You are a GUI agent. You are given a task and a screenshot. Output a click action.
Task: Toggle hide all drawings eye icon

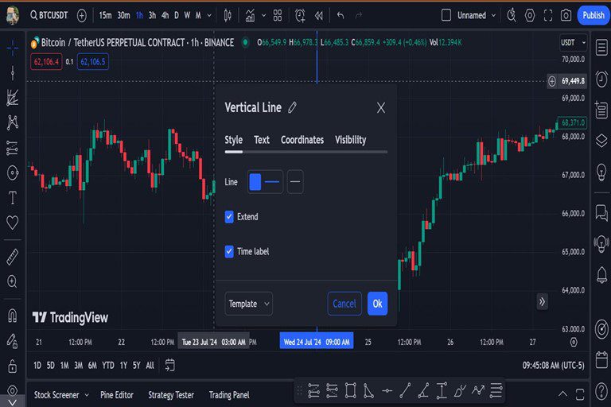click(x=13, y=390)
